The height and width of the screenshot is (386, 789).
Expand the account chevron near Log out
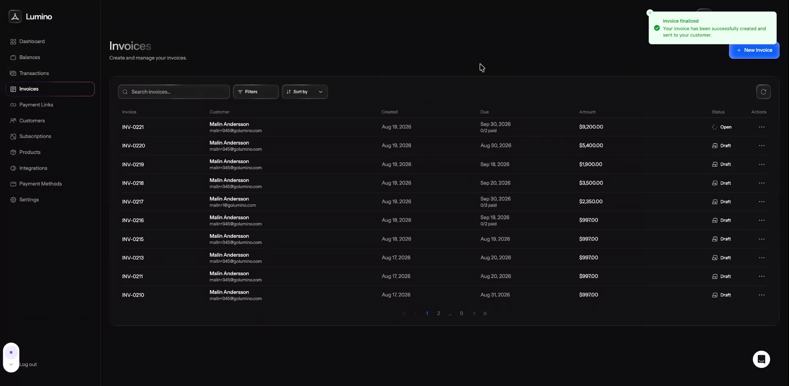11,364
